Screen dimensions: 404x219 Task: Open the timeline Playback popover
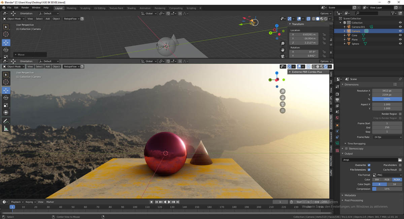point(17,202)
